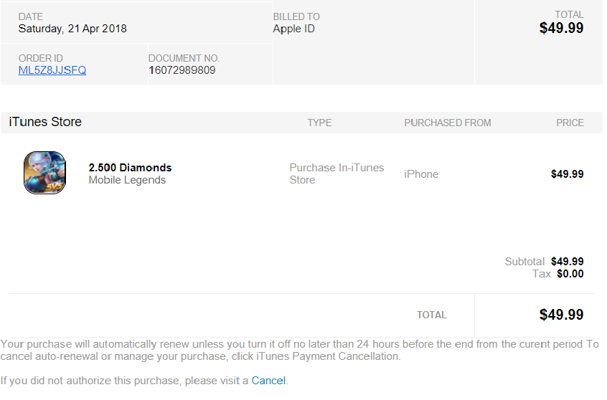This screenshot has width=607, height=400.
Task: Click the top-right total $49.99 amount
Action: click(561, 28)
